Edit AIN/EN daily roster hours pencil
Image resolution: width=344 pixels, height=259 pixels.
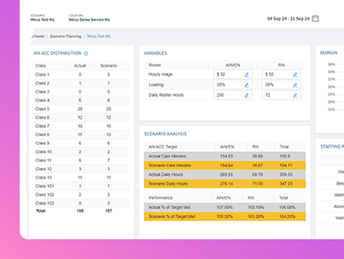click(x=246, y=95)
